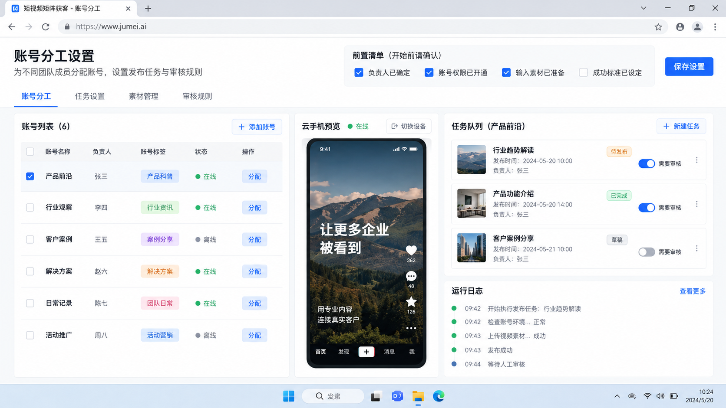Open a new browser tab
Viewport: 726px width, 408px height.
(148, 8)
